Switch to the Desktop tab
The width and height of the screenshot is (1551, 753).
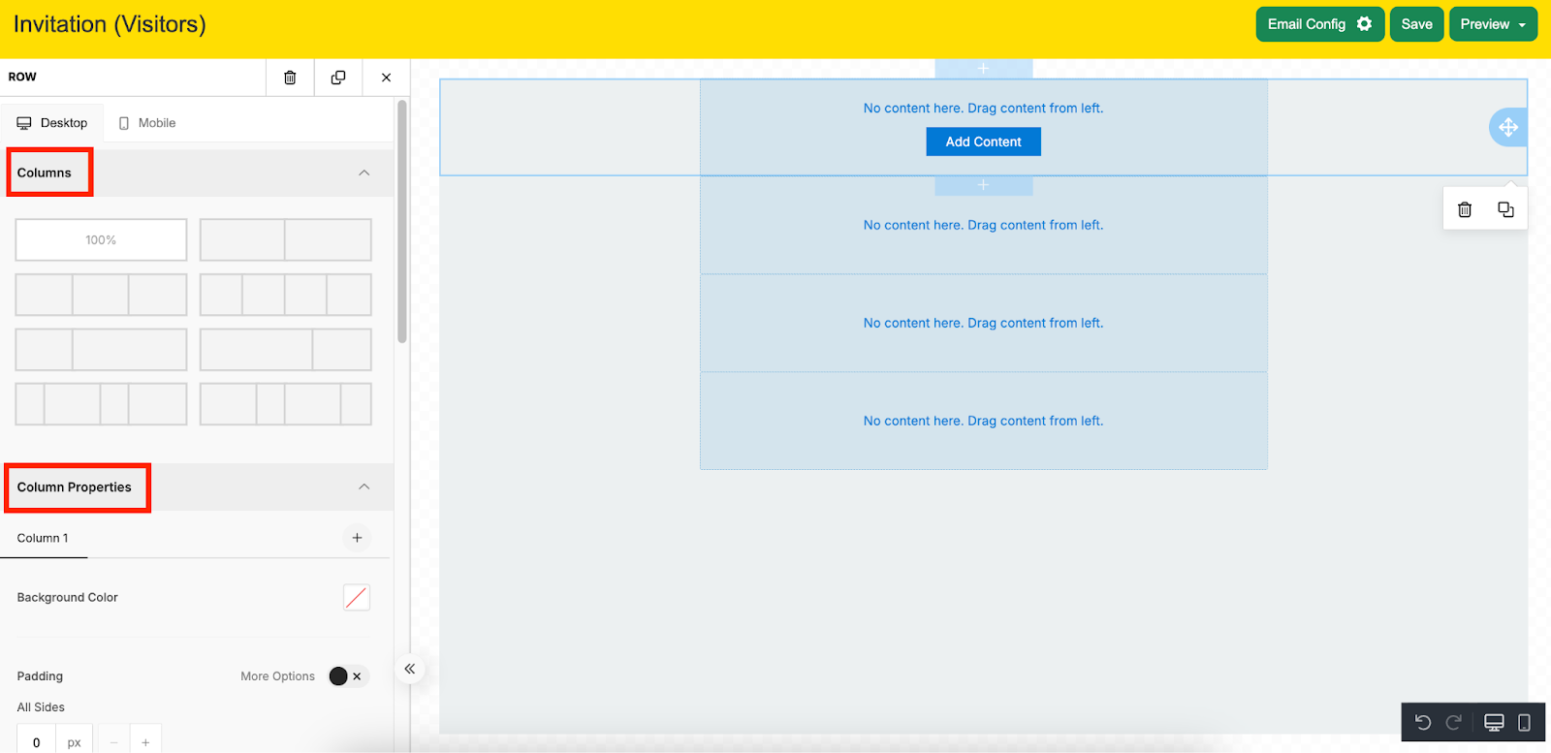pyautogui.click(x=52, y=123)
